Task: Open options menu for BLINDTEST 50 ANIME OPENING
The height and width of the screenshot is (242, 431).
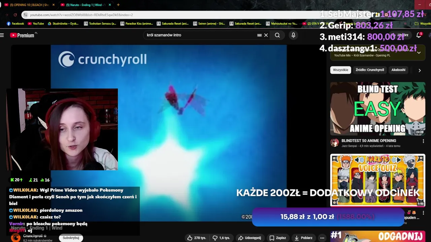Action: click(x=423, y=141)
